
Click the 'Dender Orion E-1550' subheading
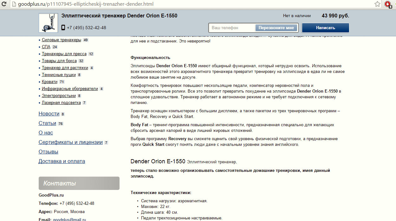click(158, 161)
